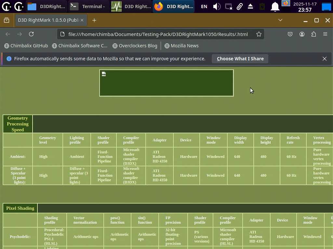Click the eject removable media tray icon
The height and width of the screenshot is (249, 333).
pos(250,6)
